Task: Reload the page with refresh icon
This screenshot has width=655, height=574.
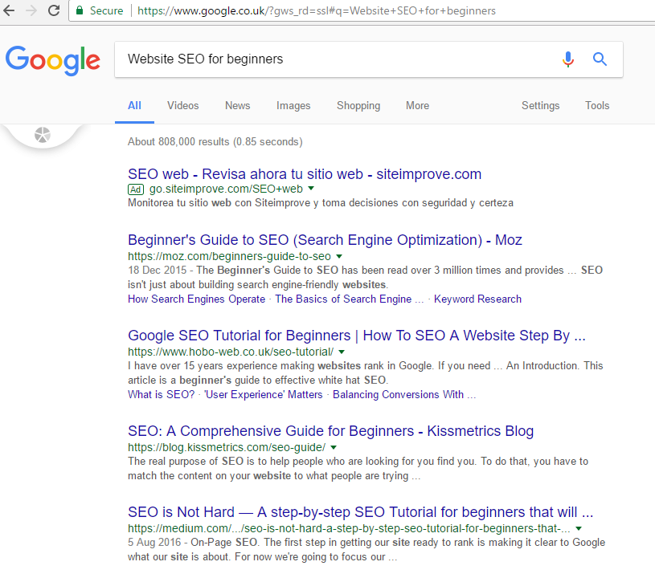Action: click(x=54, y=11)
